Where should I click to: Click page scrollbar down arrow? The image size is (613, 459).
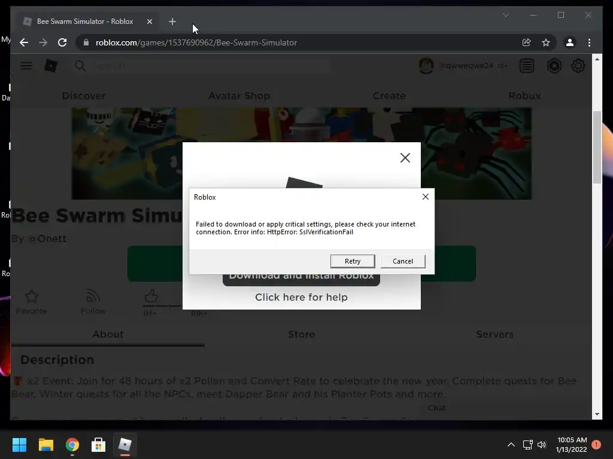pos(597,414)
